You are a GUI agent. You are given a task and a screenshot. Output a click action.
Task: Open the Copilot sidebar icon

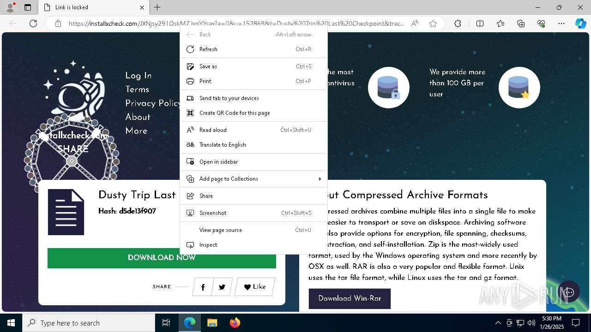580,24
